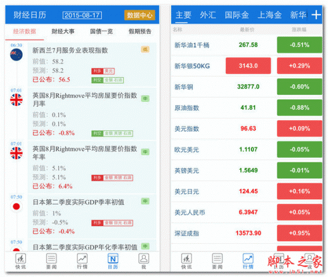Open 新西兰7月服务业表现指数 entry title
328x277 pixels.
click(x=70, y=50)
